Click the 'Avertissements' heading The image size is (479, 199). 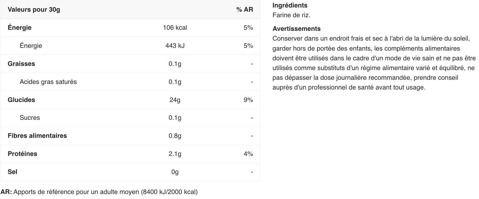(x=297, y=29)
